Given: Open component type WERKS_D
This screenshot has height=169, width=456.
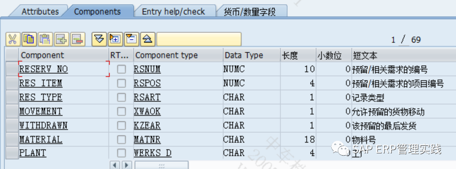Looking at the screenshot, I should [x=153, y=153].
